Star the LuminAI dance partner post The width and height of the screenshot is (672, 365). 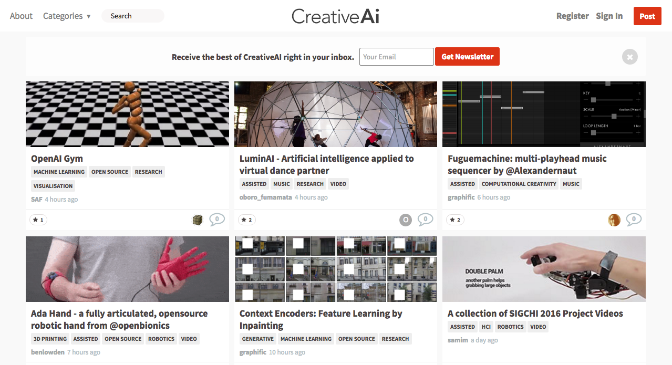pos(246,220)
